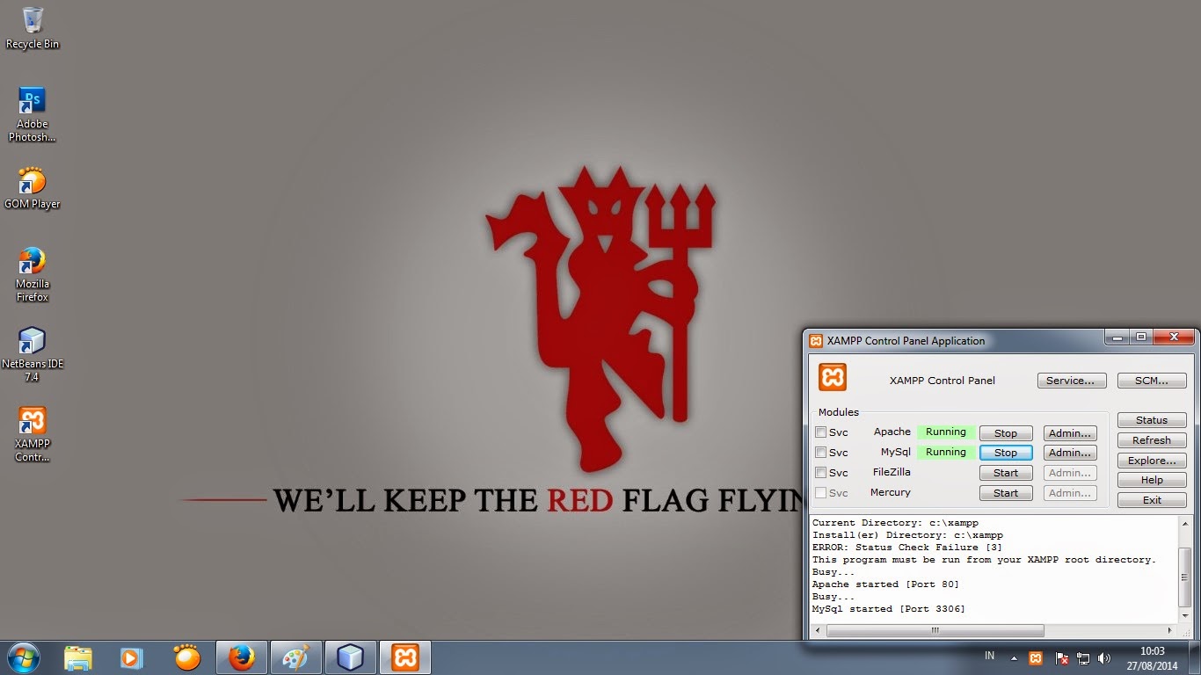This screenshot has height=675, width=1201.
Task: Select the GOM Player desktop shortcut
Action: point(33,188)
